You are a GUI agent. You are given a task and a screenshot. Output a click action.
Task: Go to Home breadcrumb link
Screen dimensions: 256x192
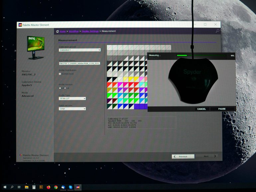point(63,31)
